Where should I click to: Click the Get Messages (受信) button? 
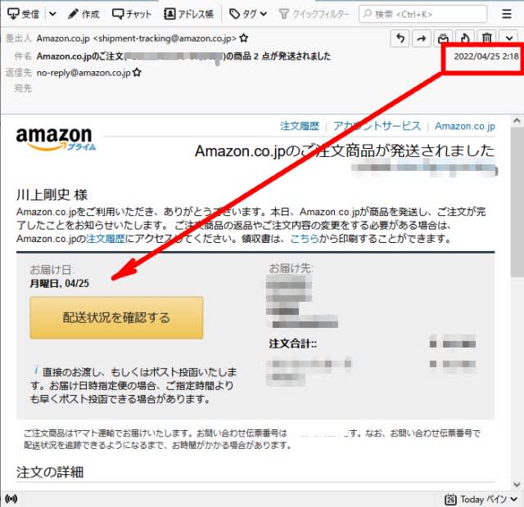point(24,14)
